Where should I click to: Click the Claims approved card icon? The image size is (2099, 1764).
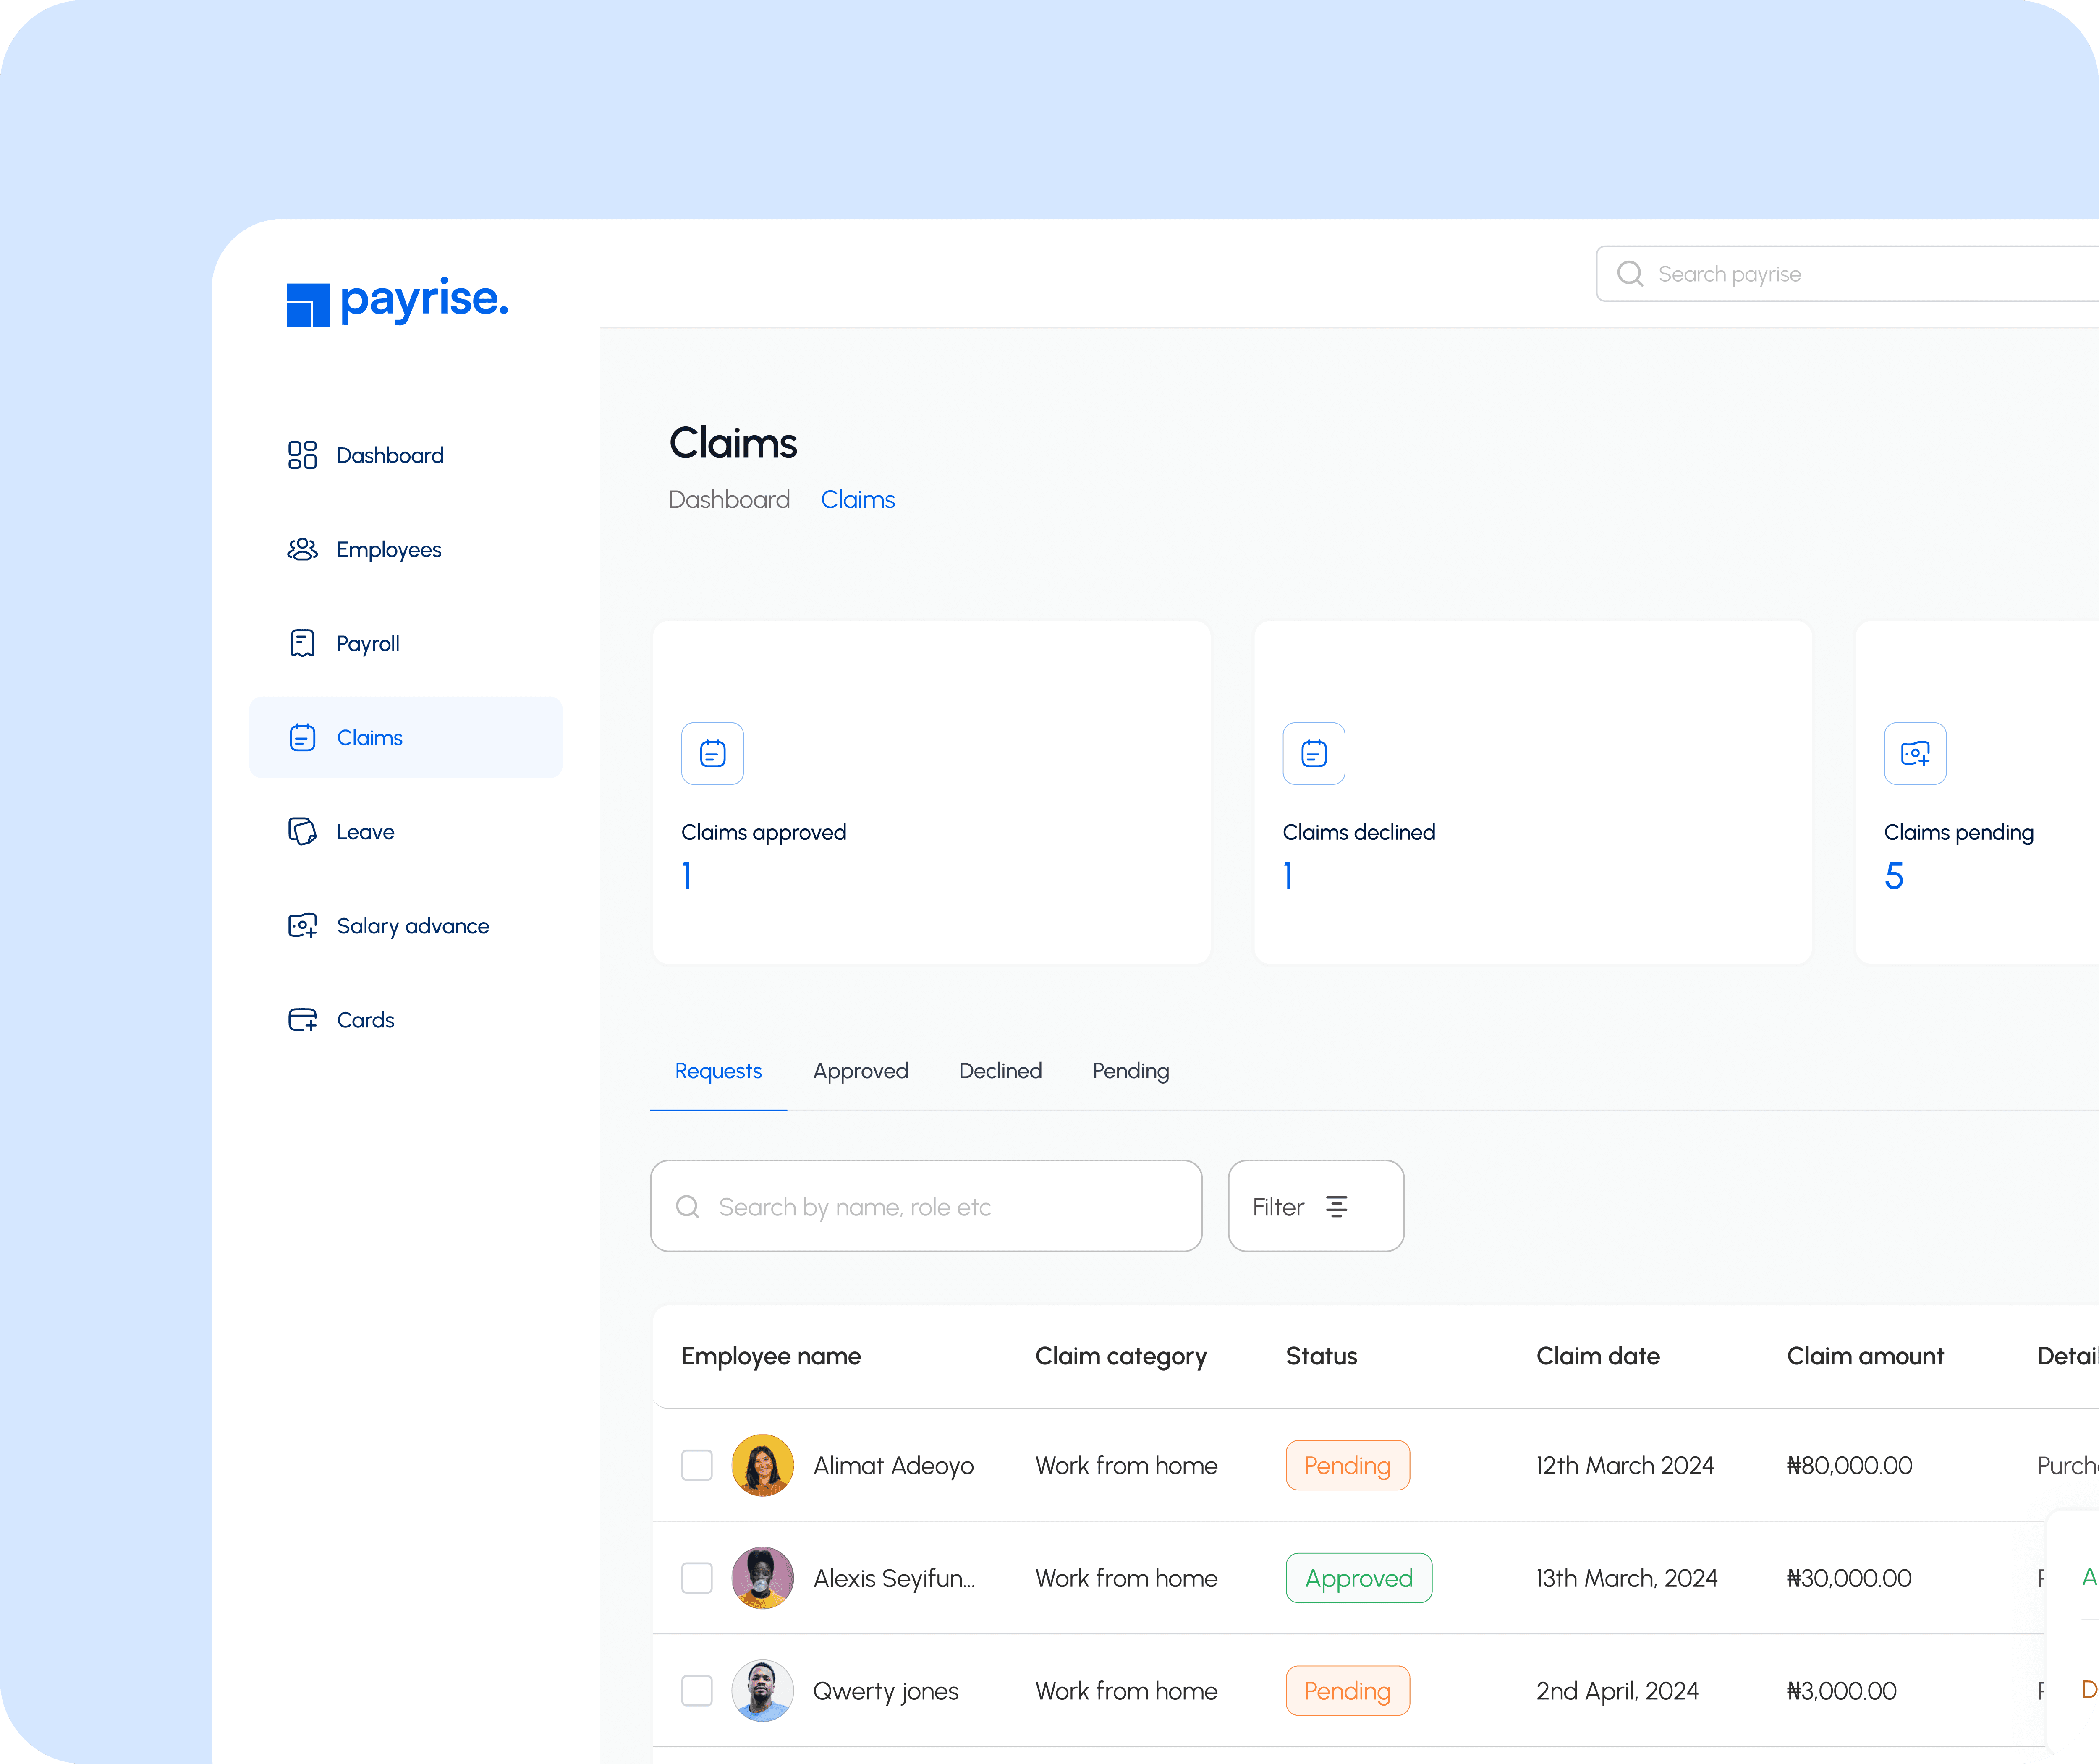712,753
